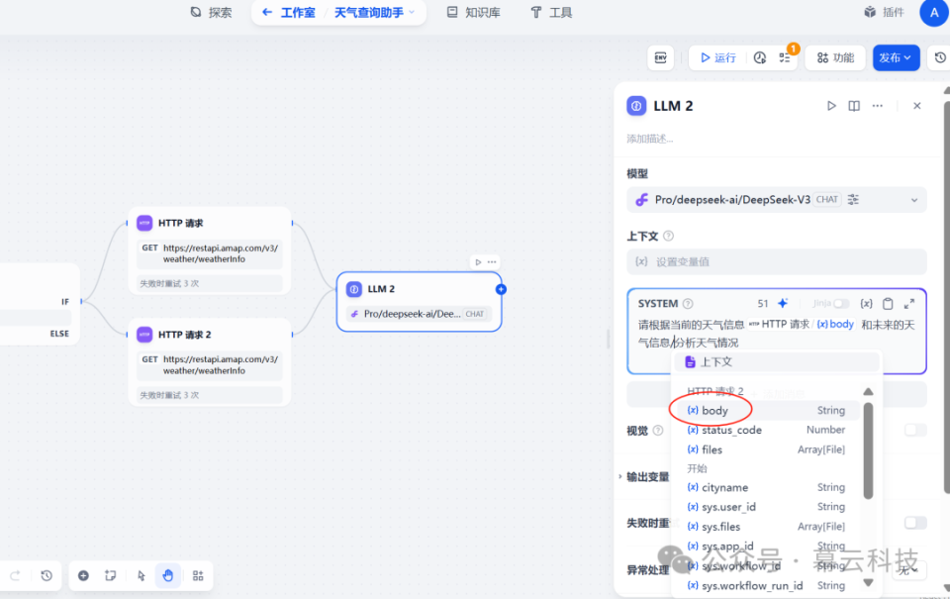Viewport: 950px width, 599px height.
Task: Select the body String variable
Action: click(x=712, y=409)
